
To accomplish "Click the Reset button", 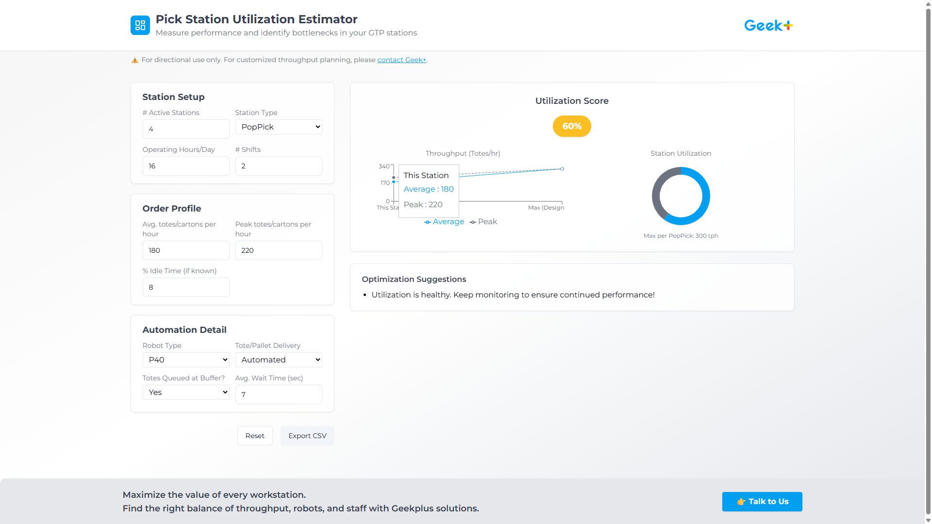I will coord(254,435).
